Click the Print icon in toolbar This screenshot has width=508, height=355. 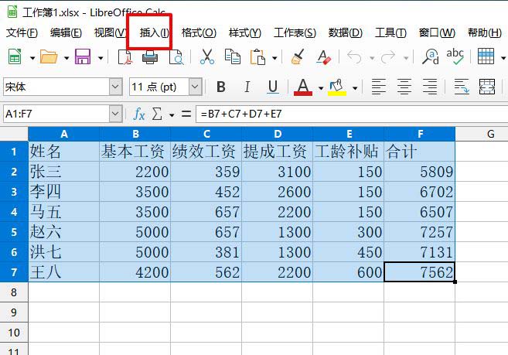[151, 56]
